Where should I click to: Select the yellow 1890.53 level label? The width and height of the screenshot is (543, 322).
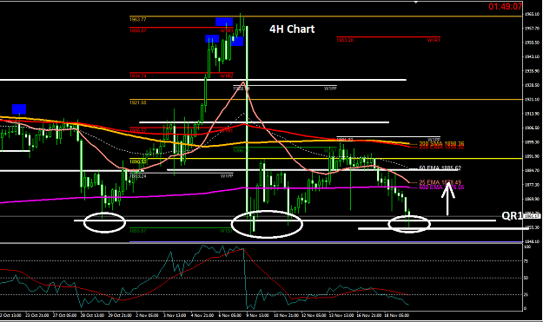point(138,161)
